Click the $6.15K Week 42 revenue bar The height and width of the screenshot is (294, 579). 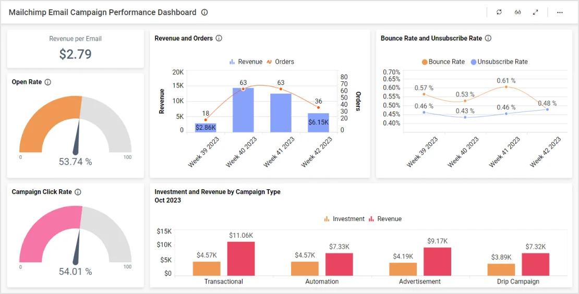click(318, 123)
